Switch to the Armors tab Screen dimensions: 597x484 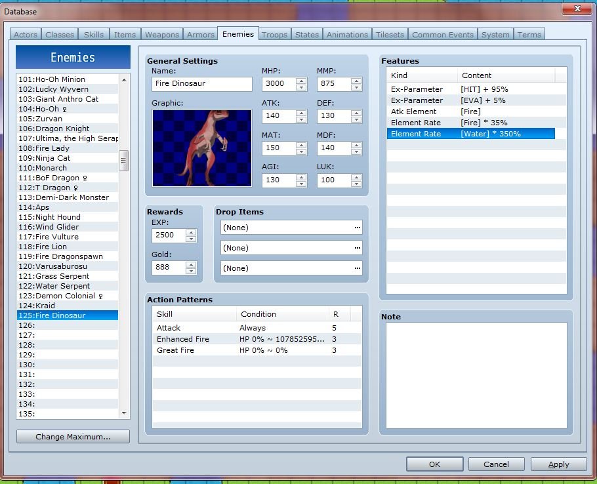point(201,35)
